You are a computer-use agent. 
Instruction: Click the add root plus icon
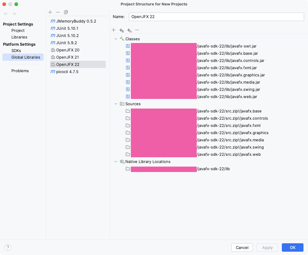[x=113, y=30]
